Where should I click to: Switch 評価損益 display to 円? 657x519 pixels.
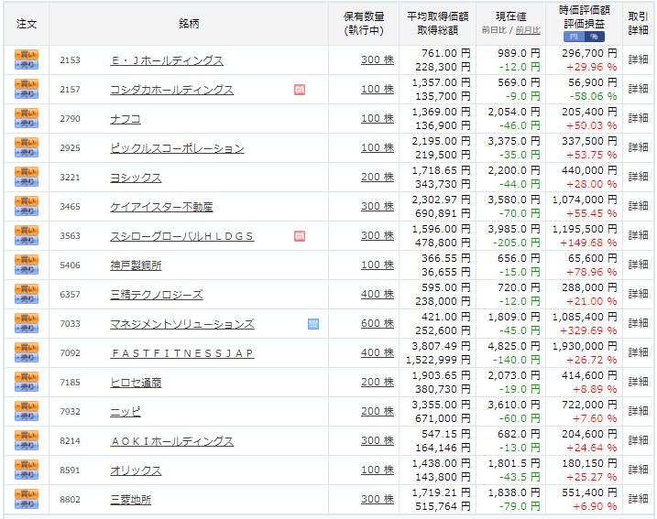pos(574,37)
